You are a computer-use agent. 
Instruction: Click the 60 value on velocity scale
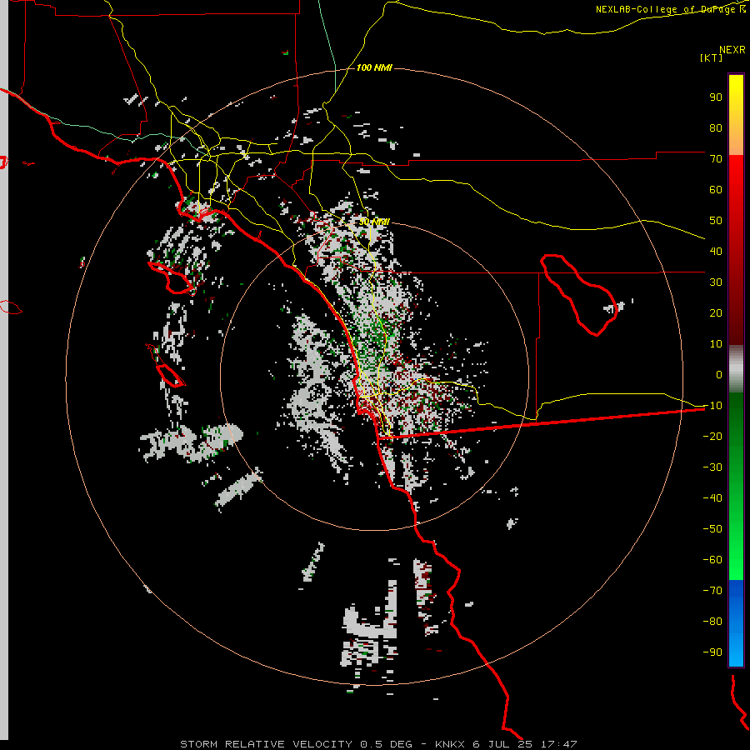(x=716, y=190)
